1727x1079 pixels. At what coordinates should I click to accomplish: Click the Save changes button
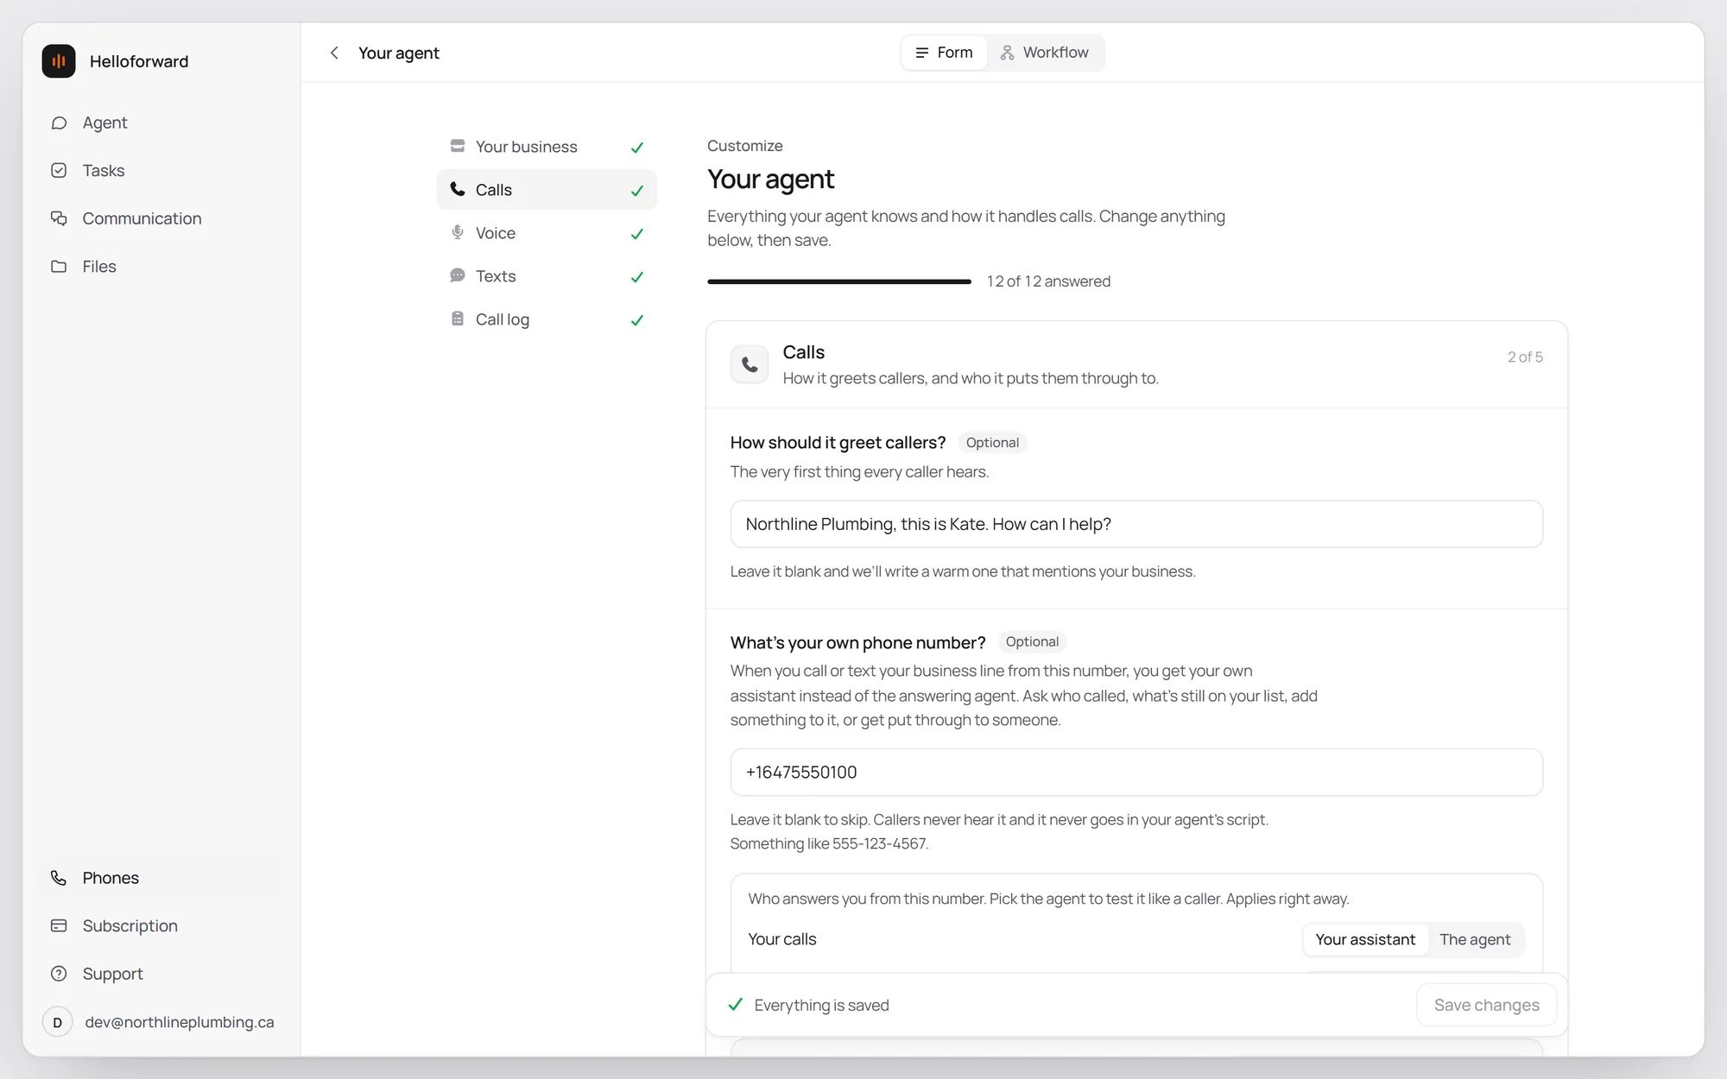(x=1486, y=1005)
